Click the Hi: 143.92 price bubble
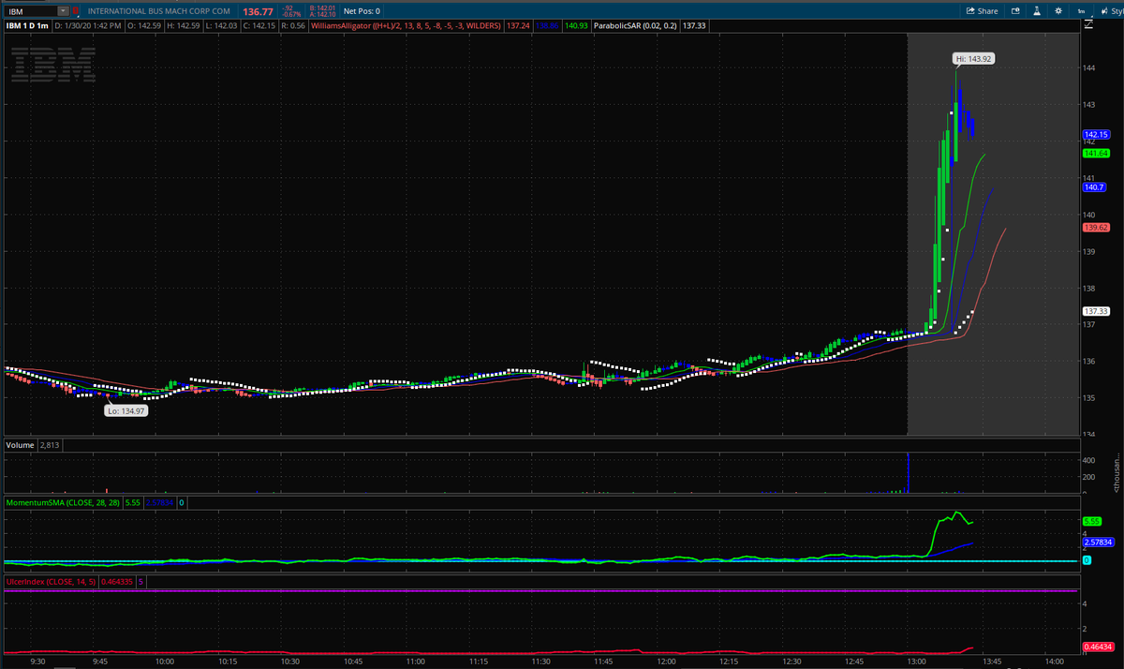The height and width of the screenshot is (669, 1124). pyautogui.click(x=973, y=58)
